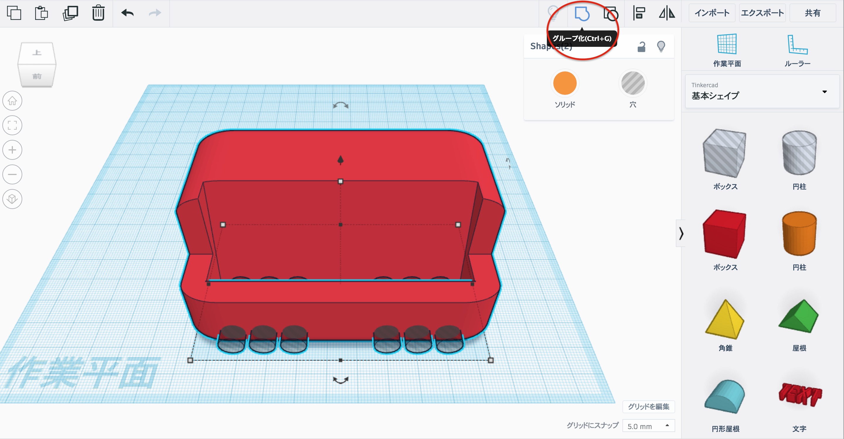Toggle the lock on Shapes panel
The height and width of the screenshot is (439, 844).
[641, 47]
